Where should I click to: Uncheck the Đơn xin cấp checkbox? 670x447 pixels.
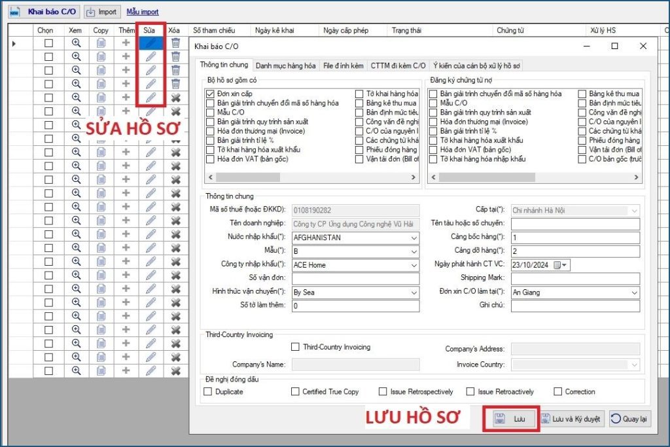210,94
